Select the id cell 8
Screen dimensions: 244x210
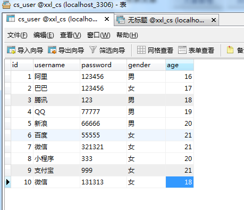[22, 159]
